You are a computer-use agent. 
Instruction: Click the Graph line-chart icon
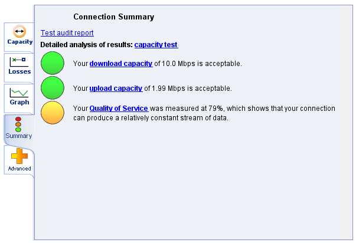point(19,93)
